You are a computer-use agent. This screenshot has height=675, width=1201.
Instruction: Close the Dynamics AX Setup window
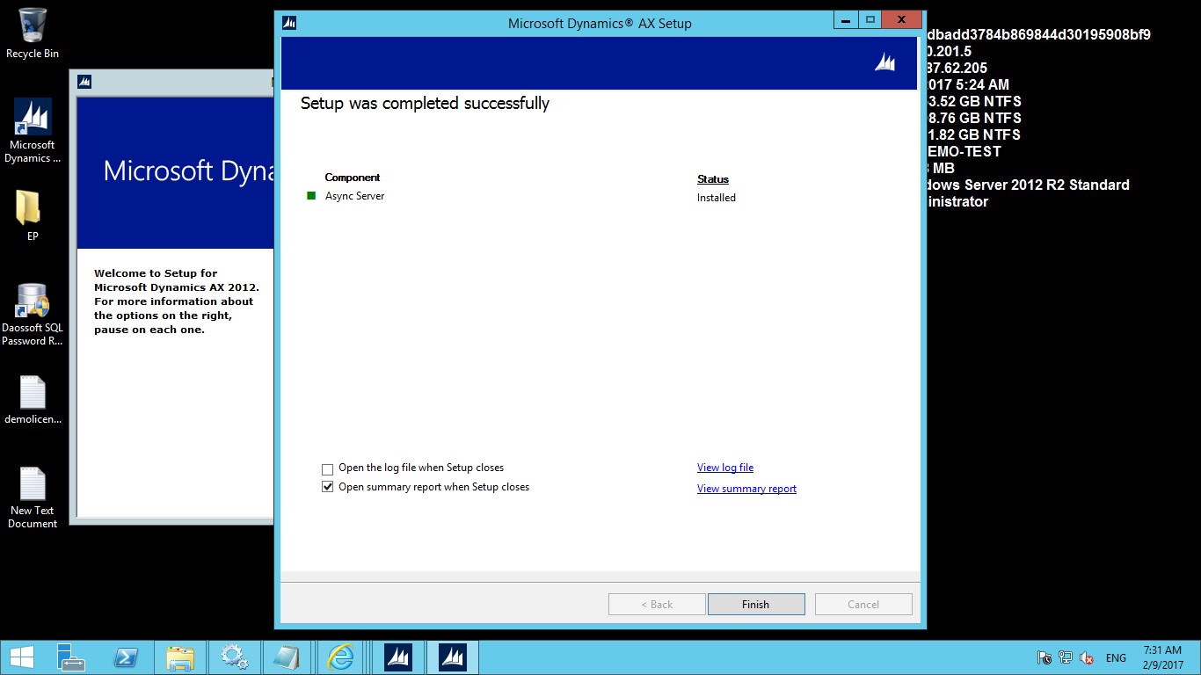[903, 19]
